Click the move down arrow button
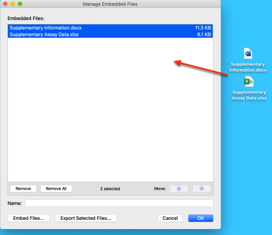272x235 pixels. coord(202,189)
